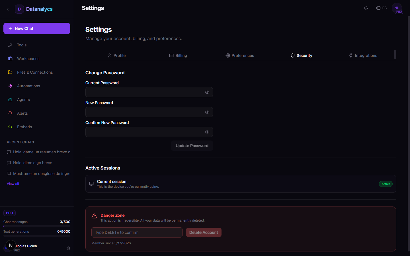Image resolution: width=410 pixels, height=256 pixels.
Task: Switch to the Billing tab
Action: click(x=178, y=55)
